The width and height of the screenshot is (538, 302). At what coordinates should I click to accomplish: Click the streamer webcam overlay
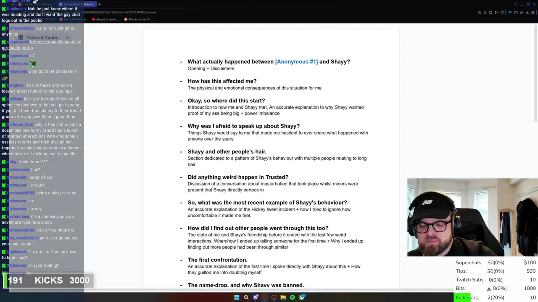tap(472, 217)
